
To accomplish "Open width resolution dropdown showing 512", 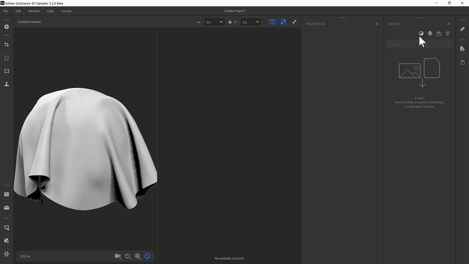I will (x=214, y=22).
